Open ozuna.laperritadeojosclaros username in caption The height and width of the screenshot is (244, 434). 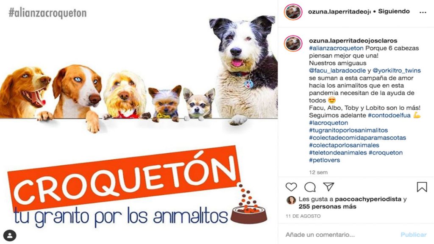[353, 41]
